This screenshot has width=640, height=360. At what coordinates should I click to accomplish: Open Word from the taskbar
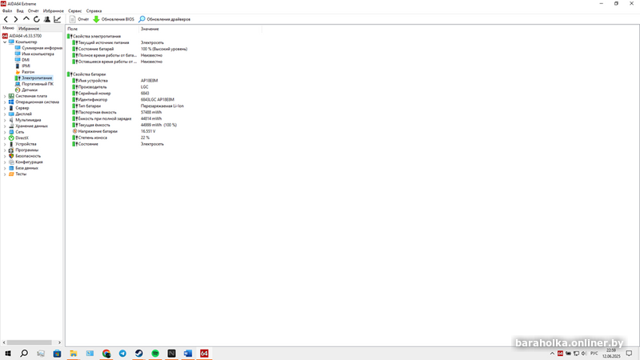point(188,354)
